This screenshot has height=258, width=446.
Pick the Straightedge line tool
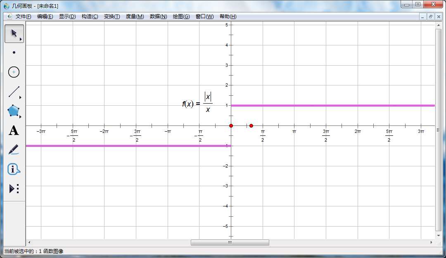[14, 92]
